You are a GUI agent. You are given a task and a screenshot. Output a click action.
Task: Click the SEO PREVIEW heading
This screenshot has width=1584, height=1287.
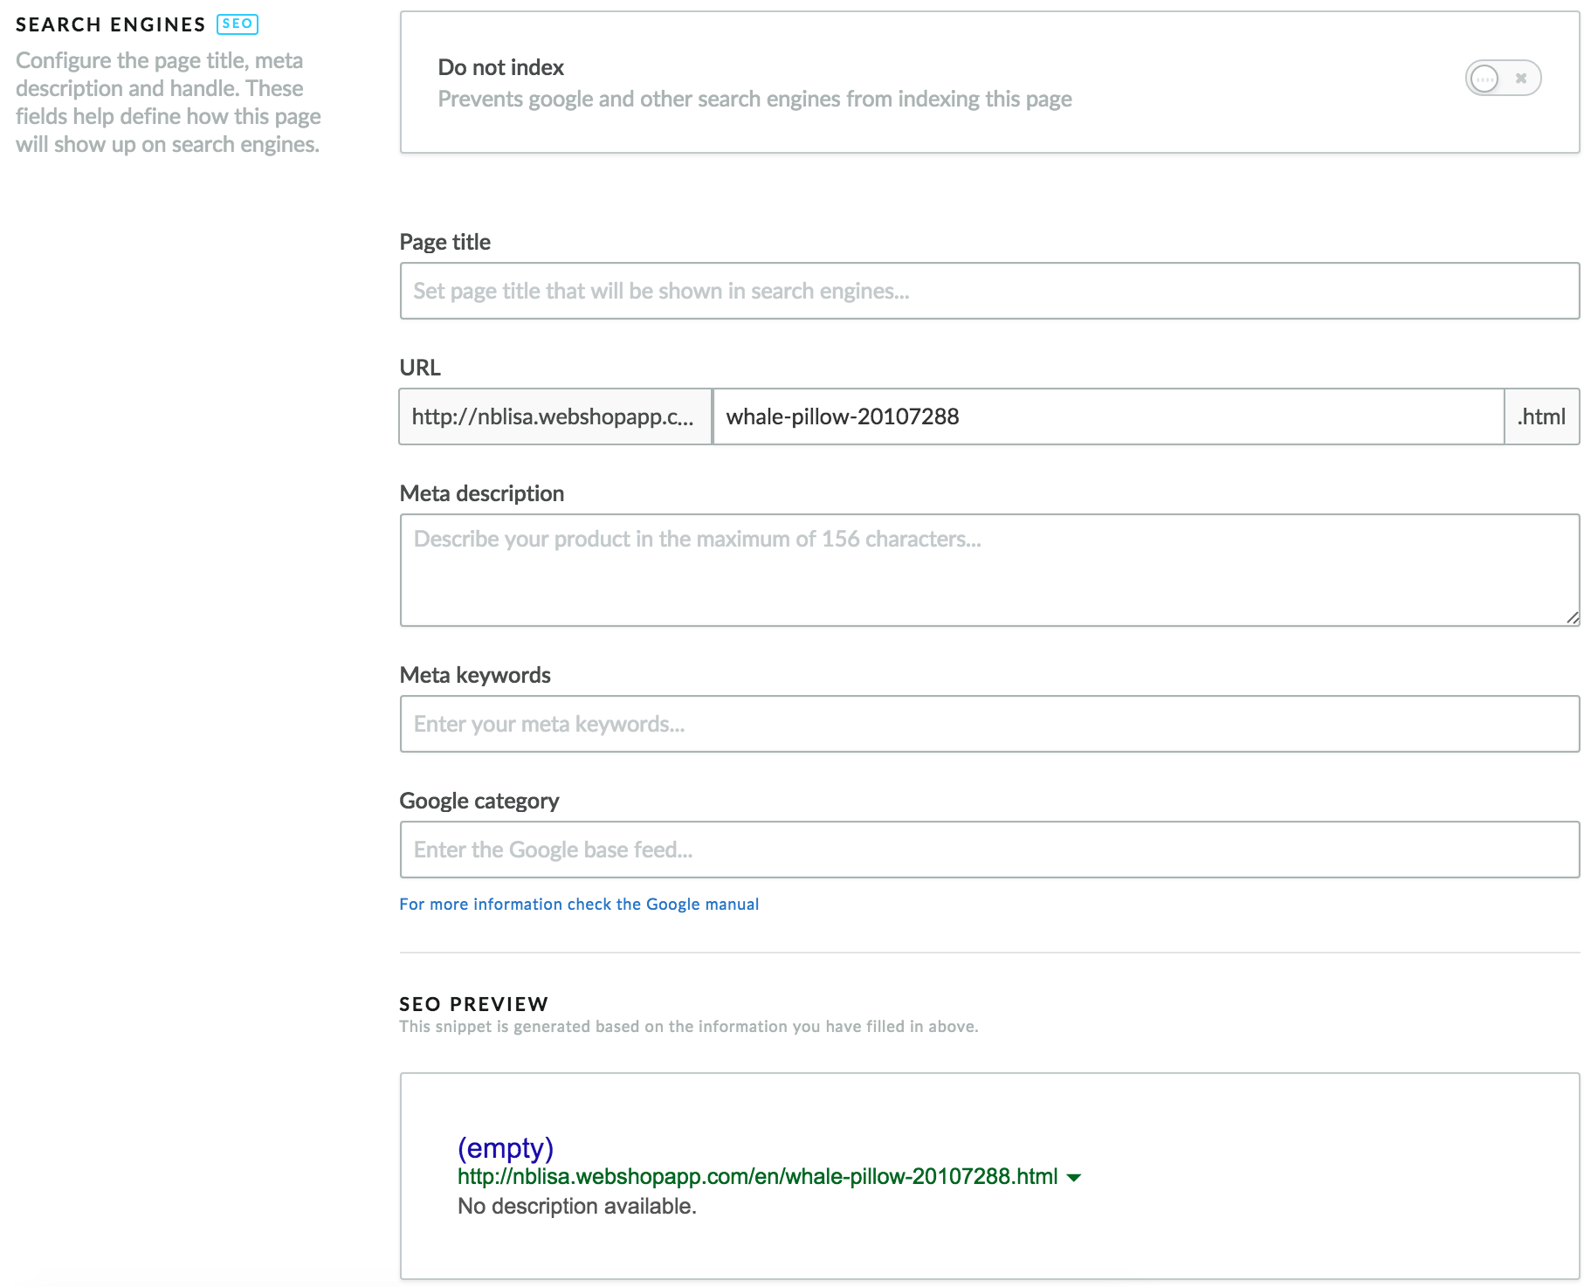[474, 1004]
